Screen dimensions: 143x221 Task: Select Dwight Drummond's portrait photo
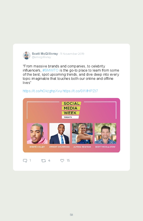click(x=60, y=133)
